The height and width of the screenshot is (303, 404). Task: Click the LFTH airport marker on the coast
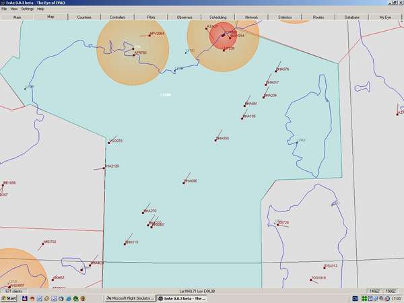click(x=175, y=70)
